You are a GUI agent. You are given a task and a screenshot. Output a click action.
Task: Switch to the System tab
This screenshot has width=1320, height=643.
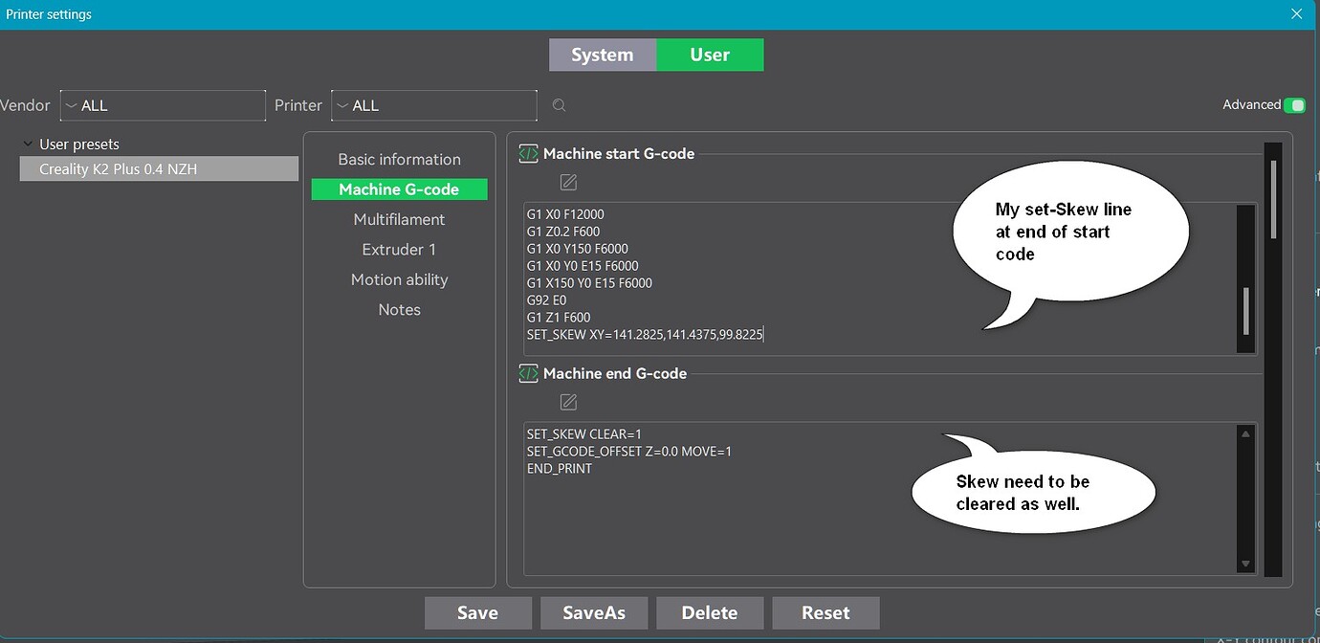[x=603, y=55]
